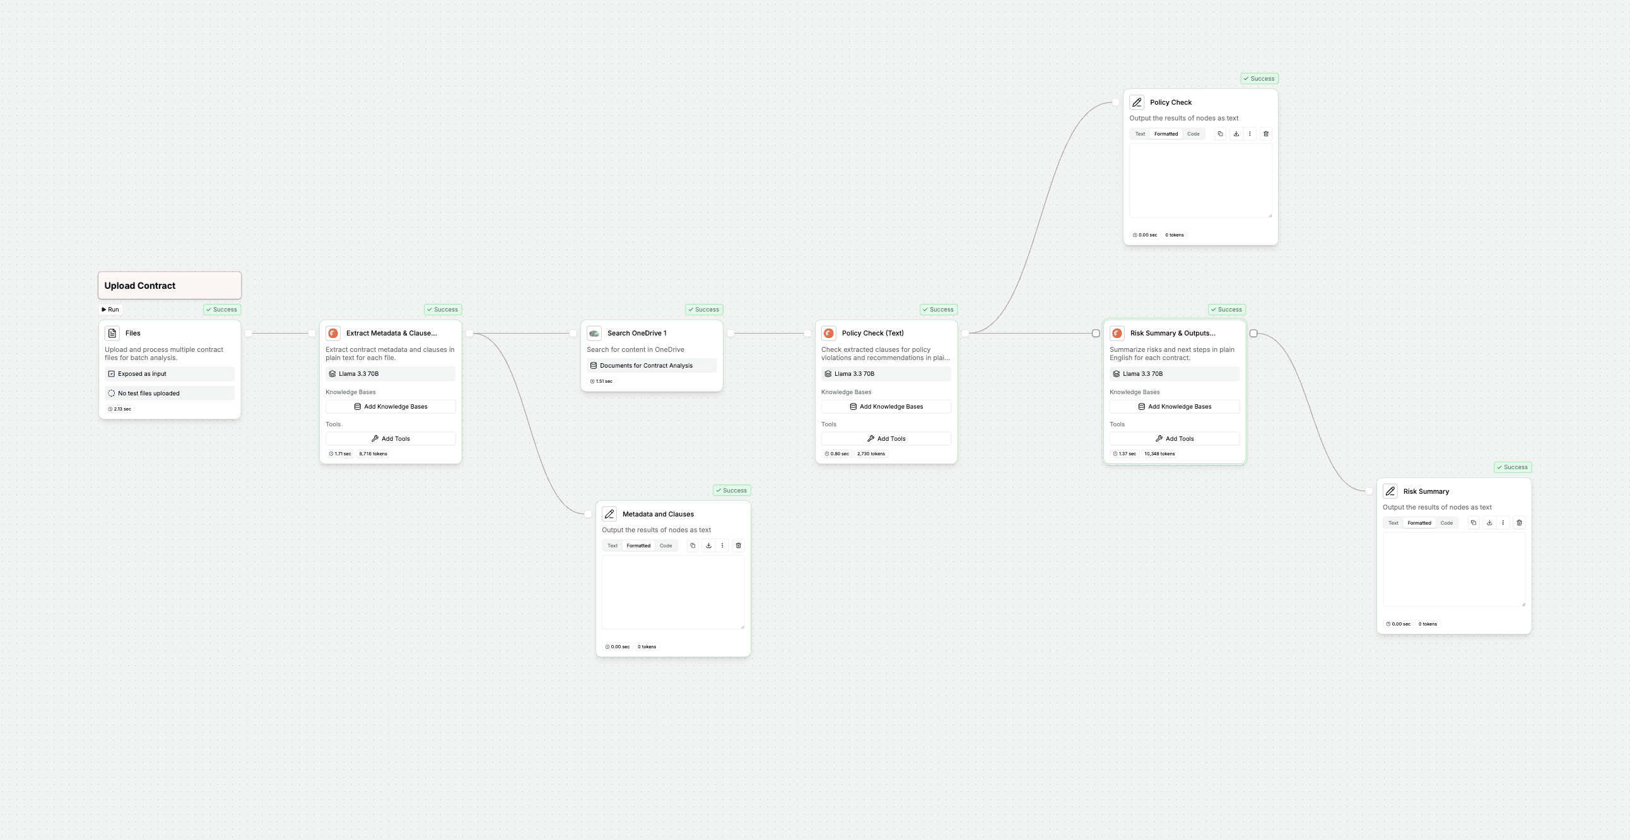Click the Files node document icon
Image resolution: width=1630 pixels, height=840 pixels.
click(x=112, y=334)
